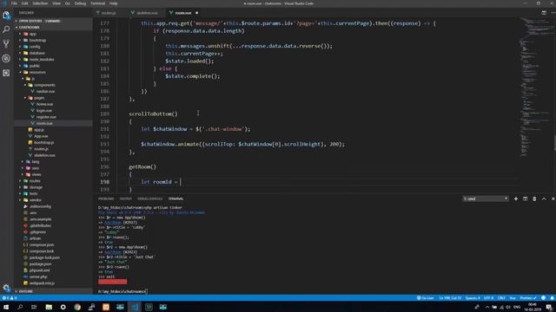Click the editor vertical scrollbar thumb
The image size is (556, 312).
pyautogui.click(x=554, y=142)
